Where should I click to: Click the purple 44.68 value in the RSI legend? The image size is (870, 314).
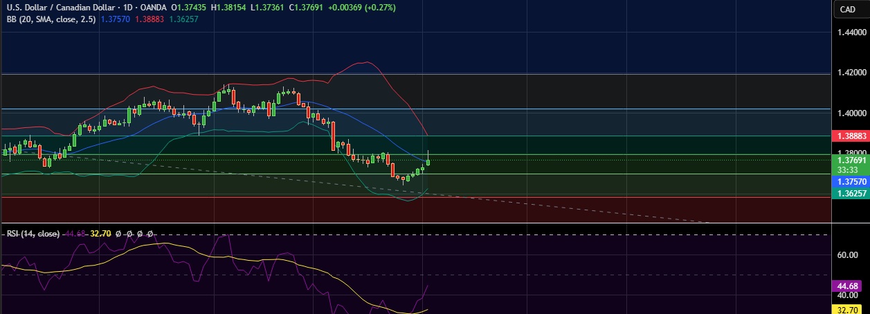tap(75, 234)
